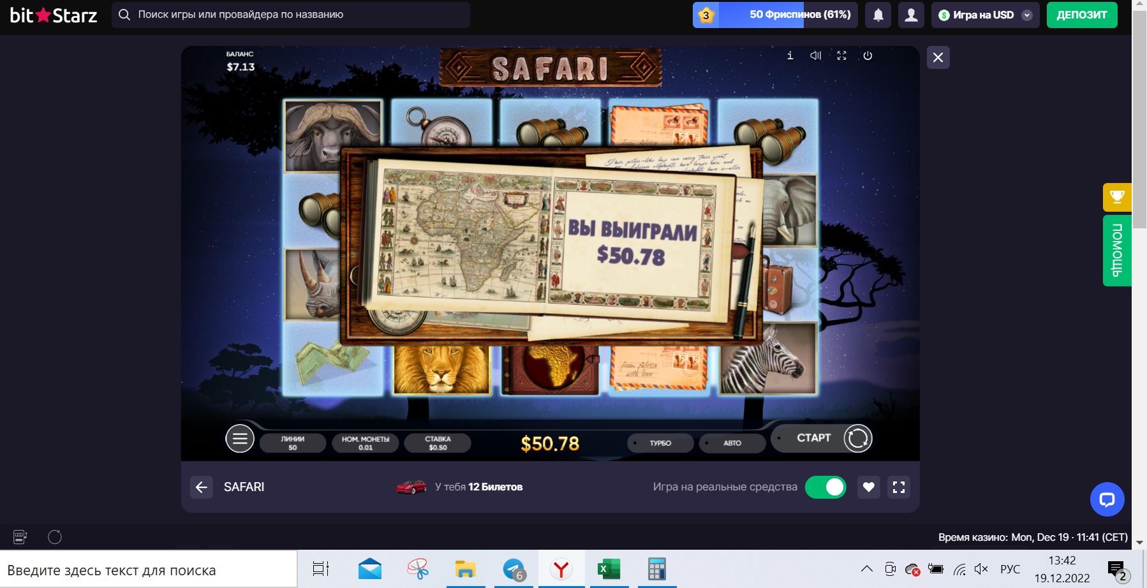The width and height of the screenshot is (1147, 588).
Task: Click the refresh circle icon at bottom left
Action: [55, 537]
